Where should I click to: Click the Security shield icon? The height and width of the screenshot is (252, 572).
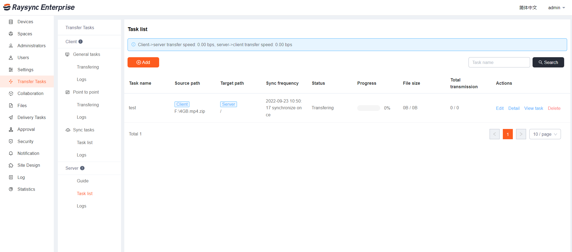[x=11, y=141]
